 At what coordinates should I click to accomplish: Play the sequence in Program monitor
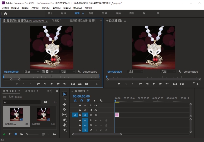(x=153, y=84)
